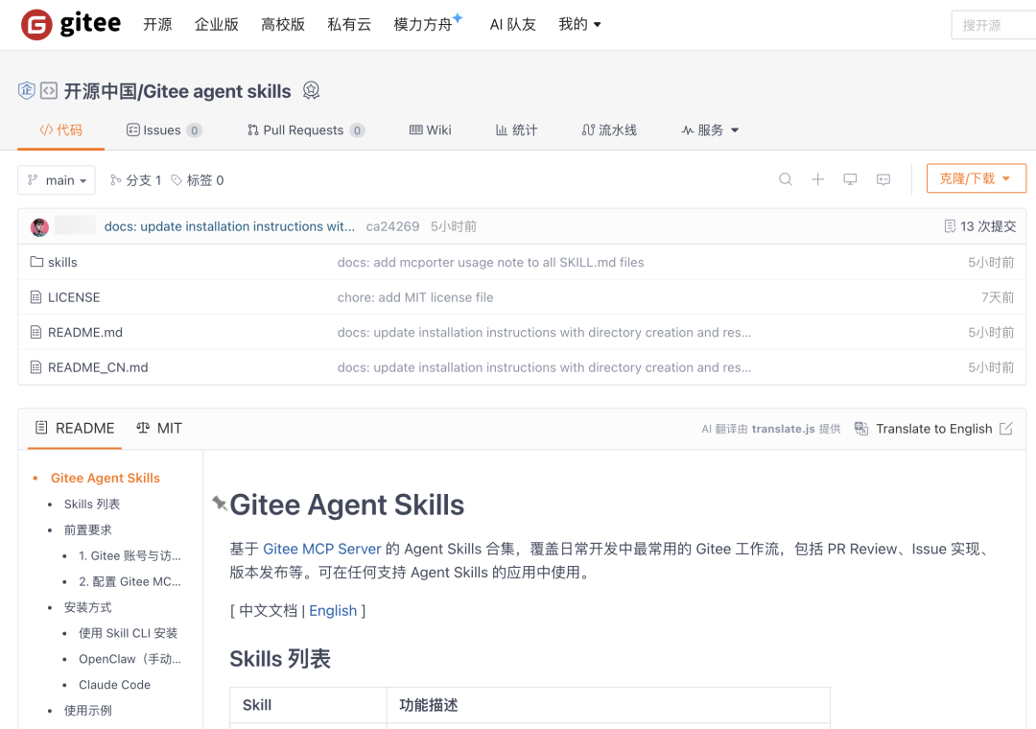Open the main branch dropdown
The height and width of the screenshot is (729, 1036).
[57, 179]
